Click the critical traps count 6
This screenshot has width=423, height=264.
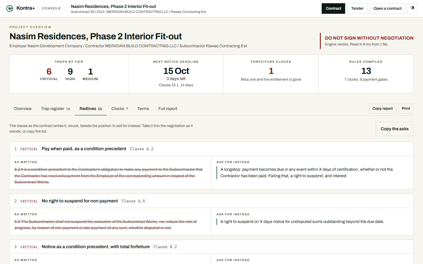[x=49, y=72]
